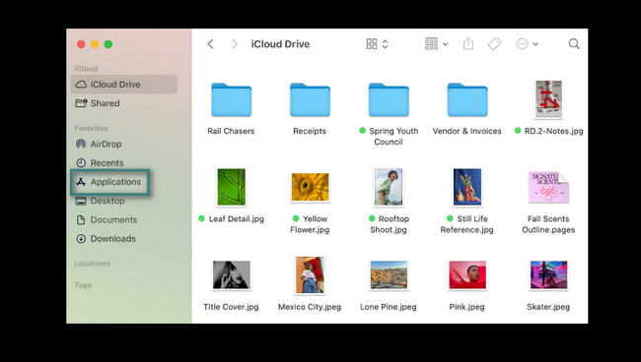Expand the More actions dropdown chevron

535,44
